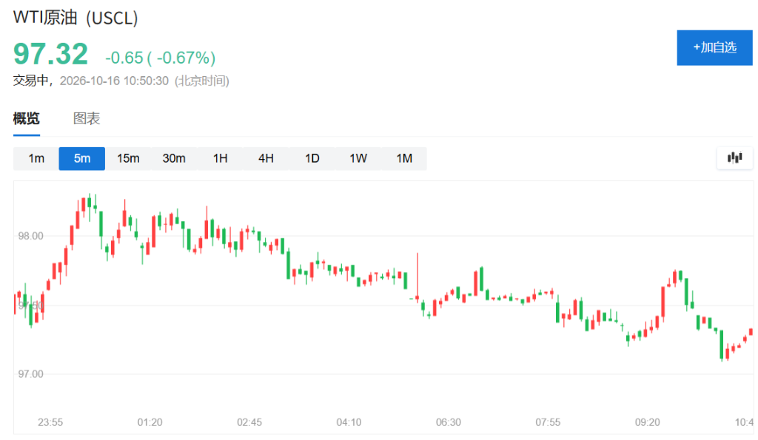Click the 97.00 price axis label
The height and width of the screenshot is (440, 758).
pyautogui.click(x=30, y=374)
